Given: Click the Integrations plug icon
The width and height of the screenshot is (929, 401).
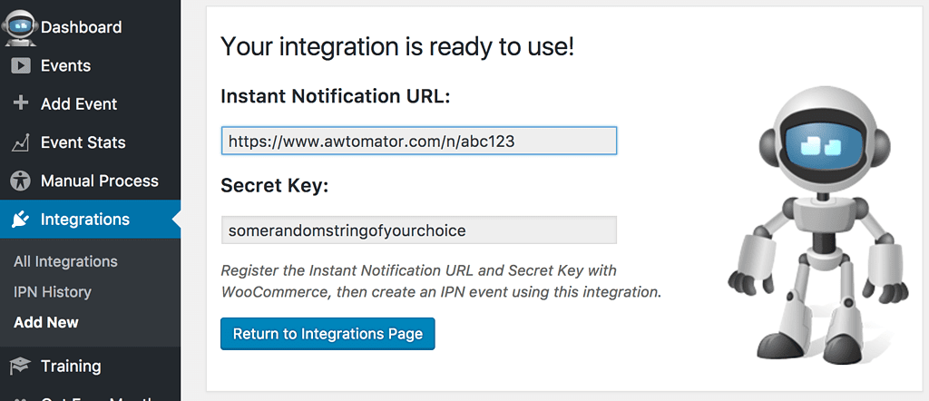Looking at the screenshot, I should click(21, 220).
